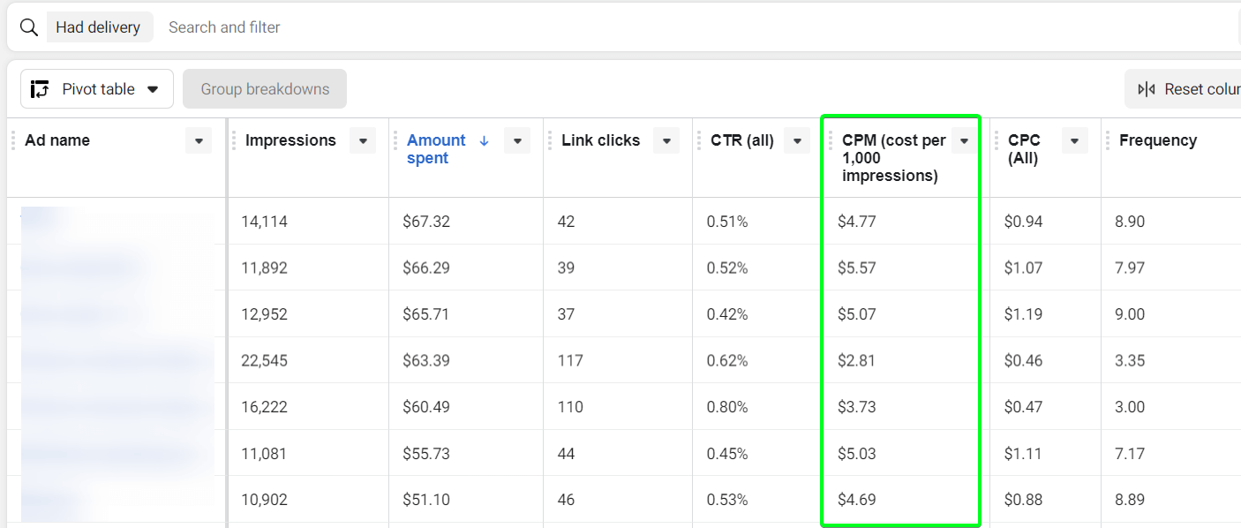Click the Frequency column drag handle
The height and width of the screenshot is (528, 1241).
pyautogui.click(x=1108, y=140)
